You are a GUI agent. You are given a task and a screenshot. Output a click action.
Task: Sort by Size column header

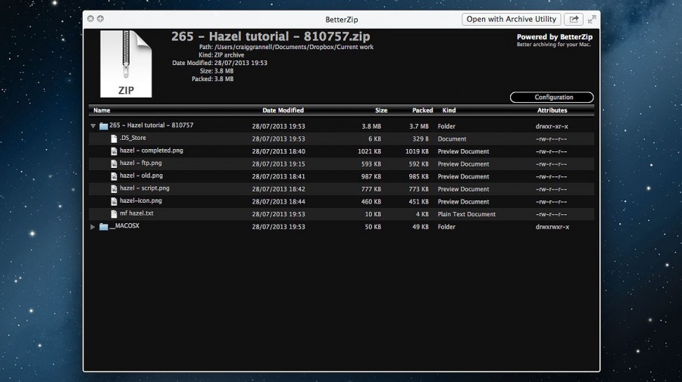pos(380,110)
